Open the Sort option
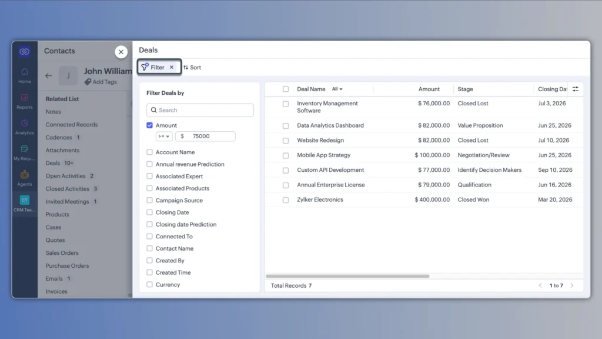The width and height of the screenshot is (602, 339). point(192,67)
